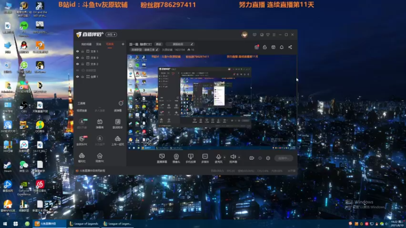Select the 全屏 1 source row
Image resolution: width=406 pixels, height=228 pixels.
tap(100, 77)
